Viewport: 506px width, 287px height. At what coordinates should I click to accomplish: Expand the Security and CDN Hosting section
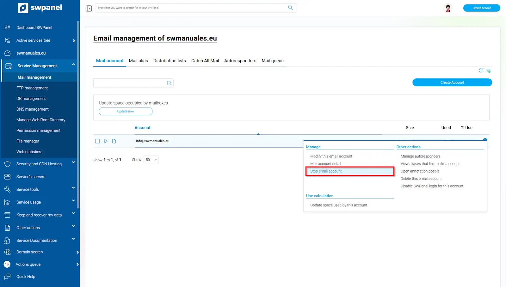click(x=73, y=162)
